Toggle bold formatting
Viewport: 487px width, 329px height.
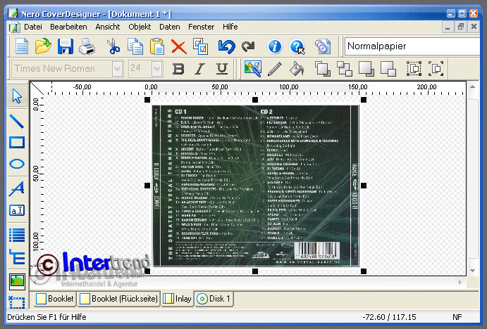click(178, 69)
